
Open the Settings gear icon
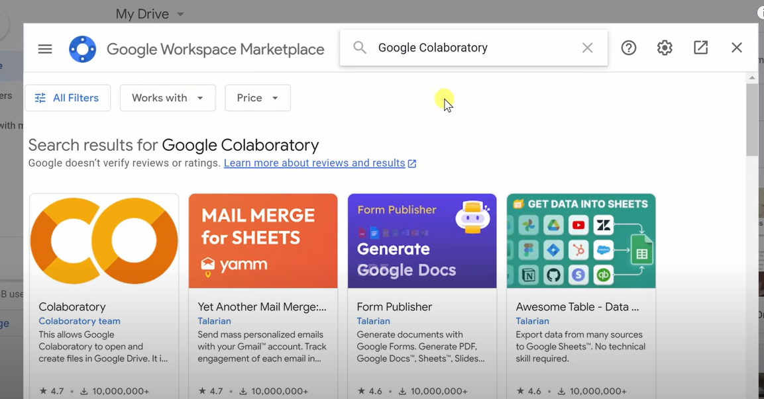pyautogui.click(x=665, y=48)
